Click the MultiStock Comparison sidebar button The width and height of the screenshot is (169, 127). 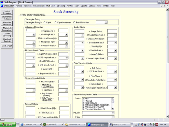[7, 29]
